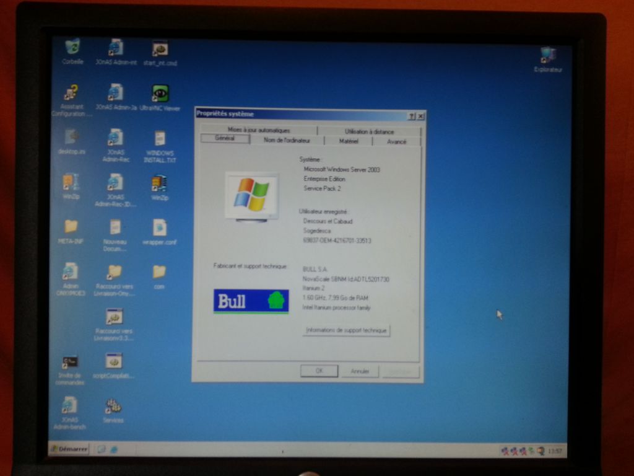The height and width of the screenshot is (476, 634).
Task: Click the Propriétés système title bar
Action: point(311,115)
